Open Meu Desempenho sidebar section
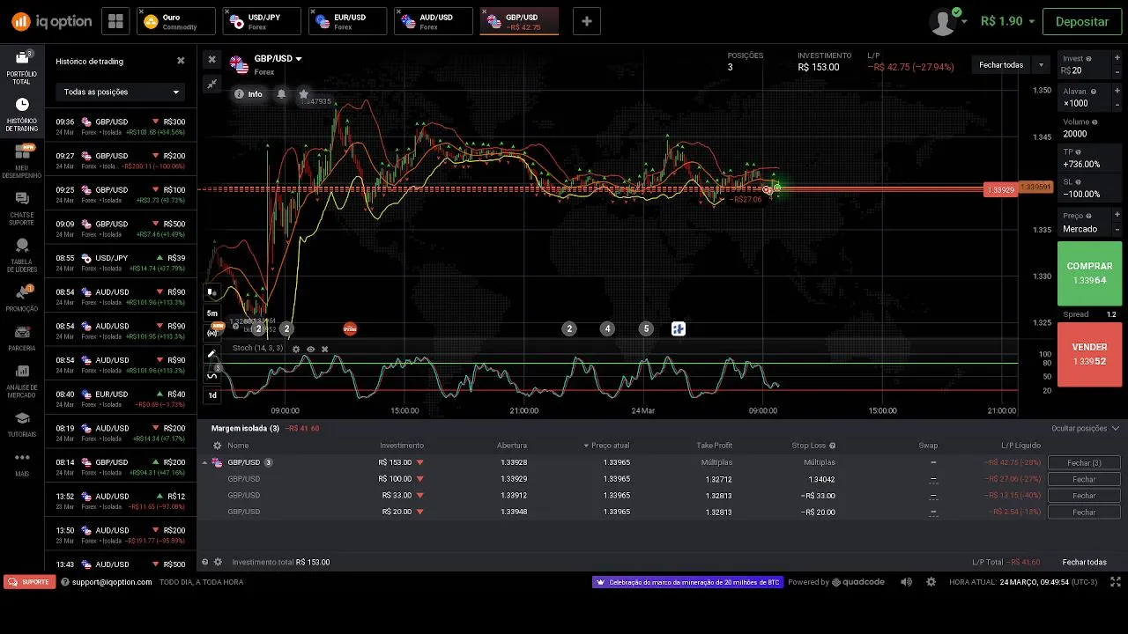This screenshot has width=1128, height=634. click(22, 162)
